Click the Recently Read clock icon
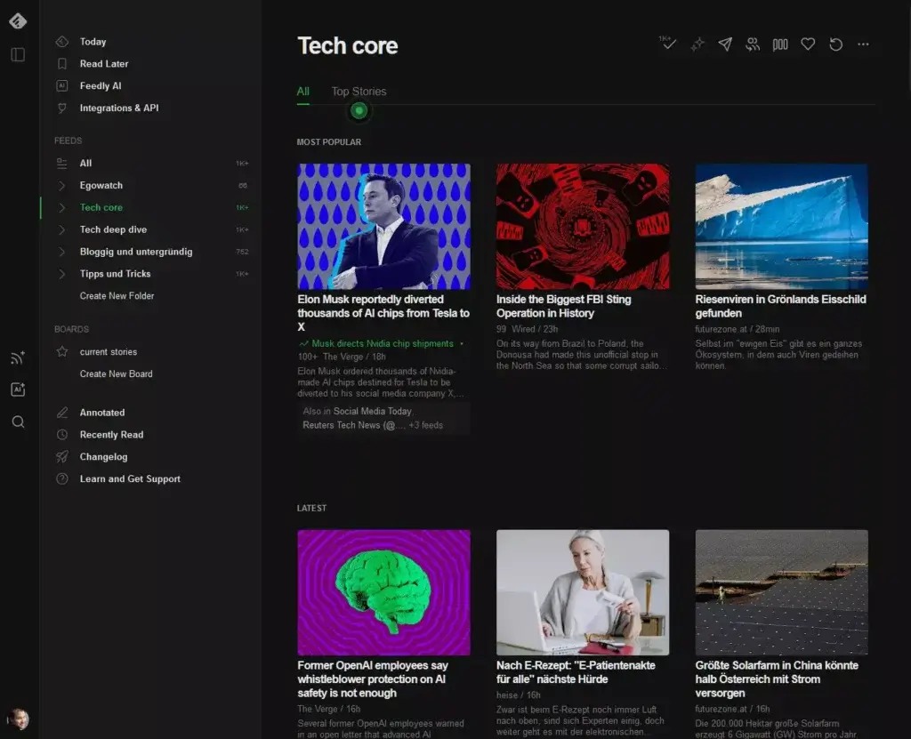Image resolution: width=911 pixels, height=739 pixels. click(x=62, y=435)
